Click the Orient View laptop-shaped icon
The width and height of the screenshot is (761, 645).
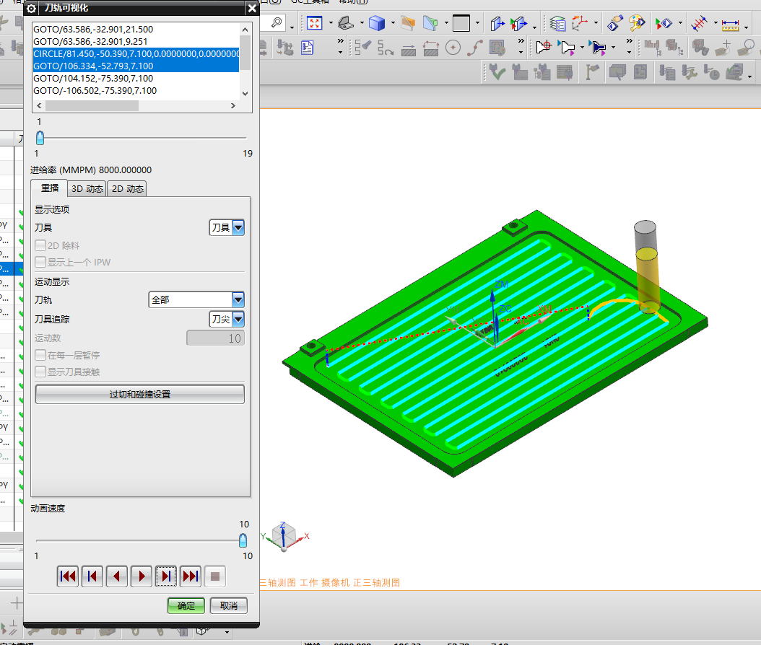pyautogui.click(x=346, y=23)
